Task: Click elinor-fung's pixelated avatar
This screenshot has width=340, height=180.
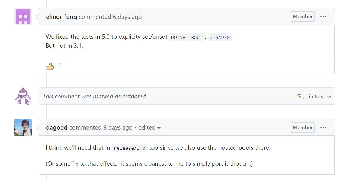Action: pyautogui.click(x=23, y=17)
